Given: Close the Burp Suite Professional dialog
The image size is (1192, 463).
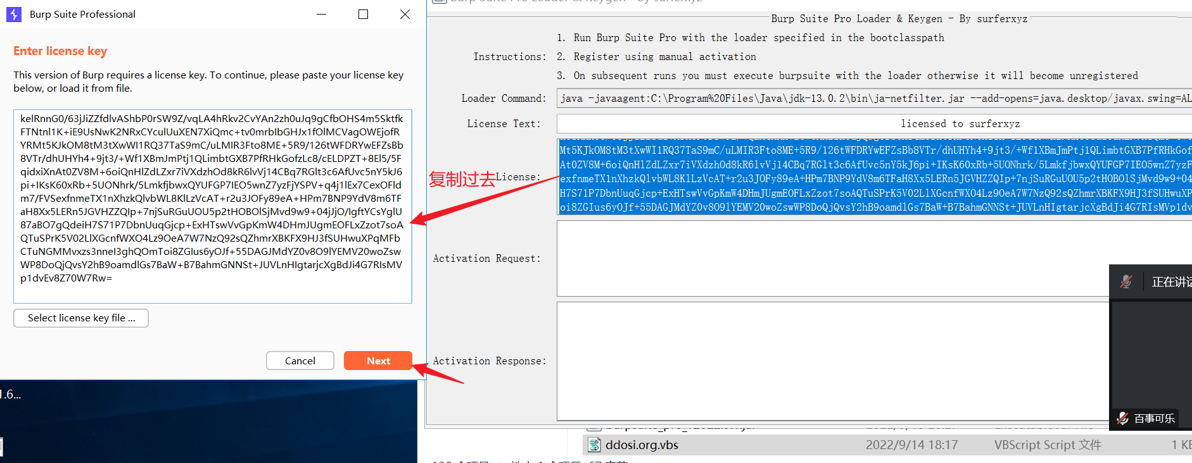Looking at the screenshot, I should pyautogui.click(x=405, y=14).
